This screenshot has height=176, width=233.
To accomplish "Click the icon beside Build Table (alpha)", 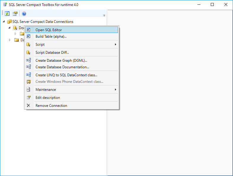I will tap(28, 37).
